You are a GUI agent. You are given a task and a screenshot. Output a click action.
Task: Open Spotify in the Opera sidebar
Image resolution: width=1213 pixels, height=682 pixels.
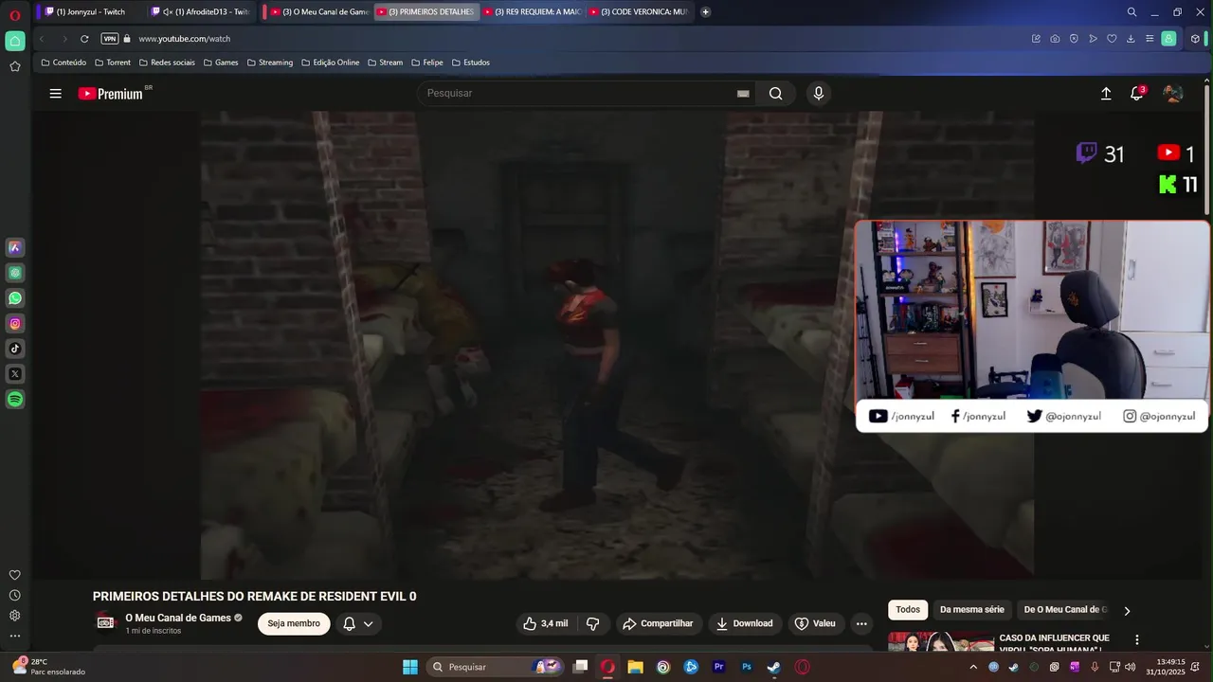tap(15, 400)
